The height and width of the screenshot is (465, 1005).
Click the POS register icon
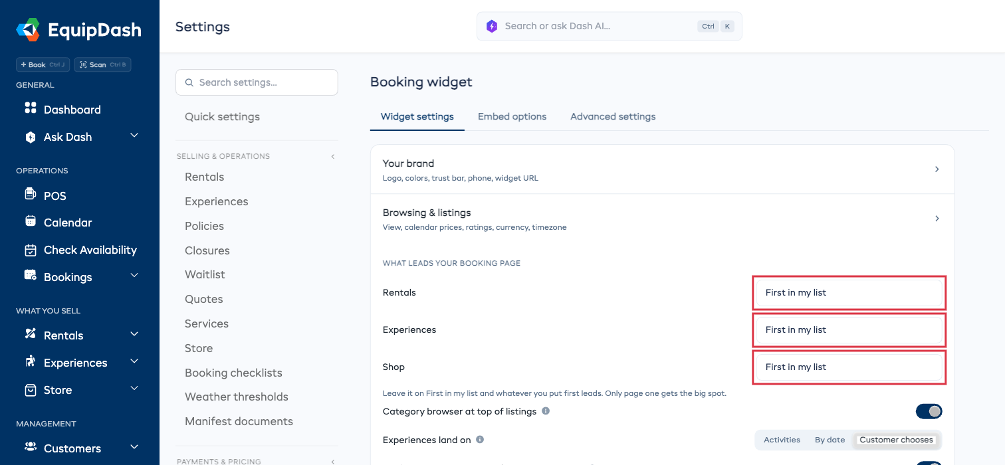[x=30, y=194]
